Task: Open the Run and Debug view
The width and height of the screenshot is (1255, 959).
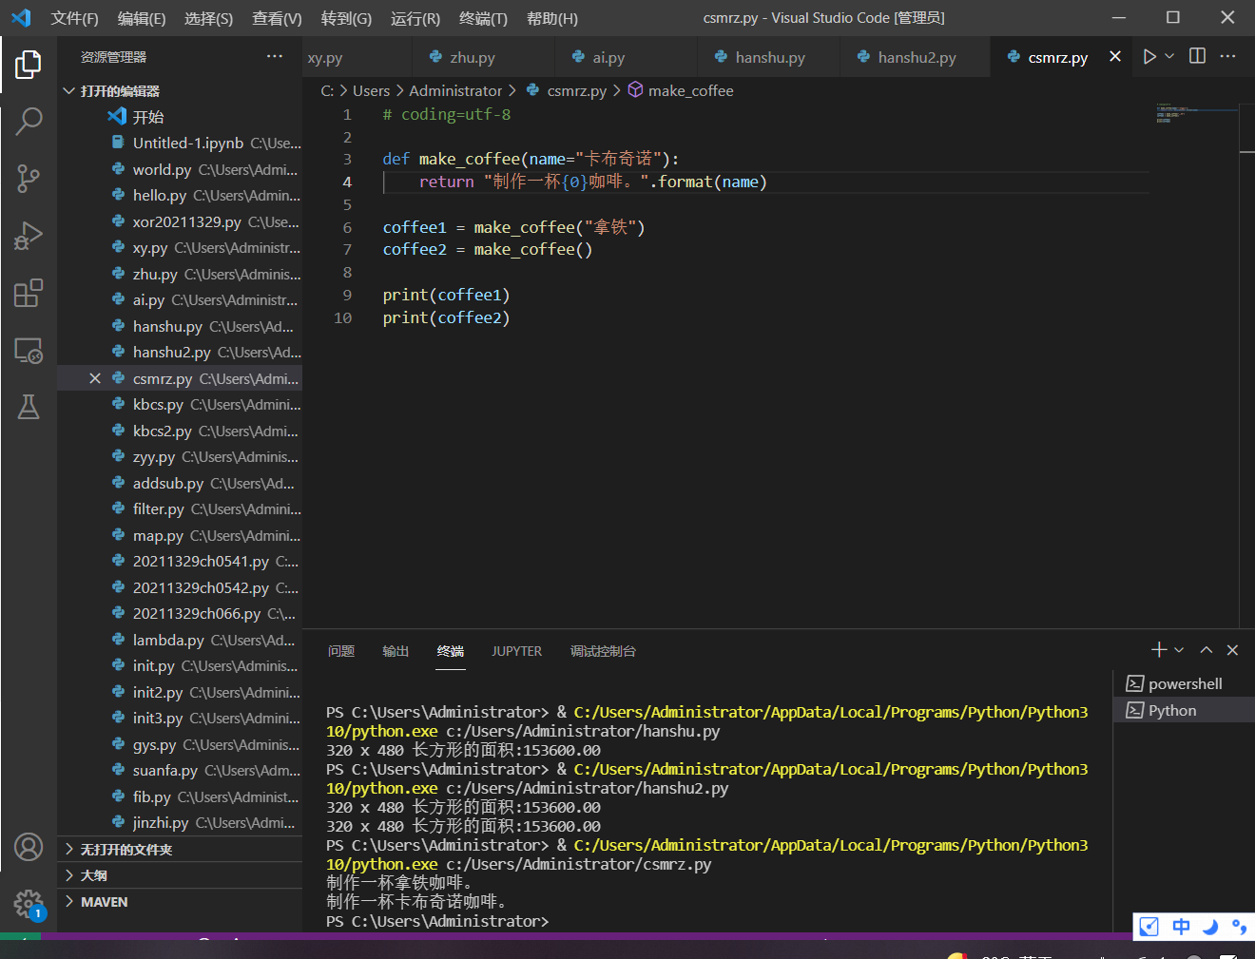Action: tap(29, 236)
